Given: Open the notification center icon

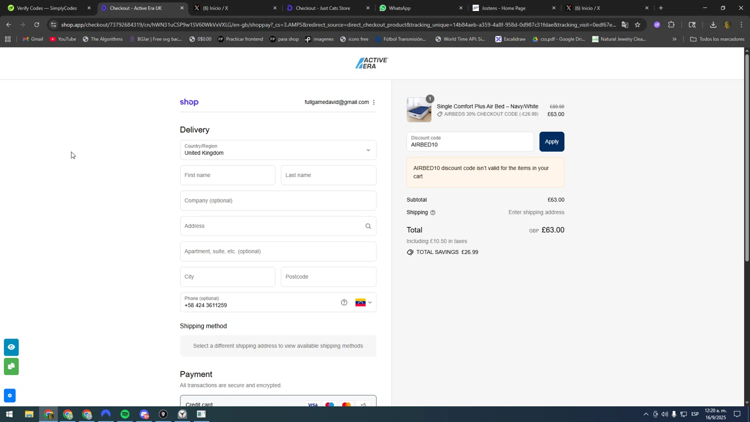Looking at the screenshot, I should click(x=737, y=414).
